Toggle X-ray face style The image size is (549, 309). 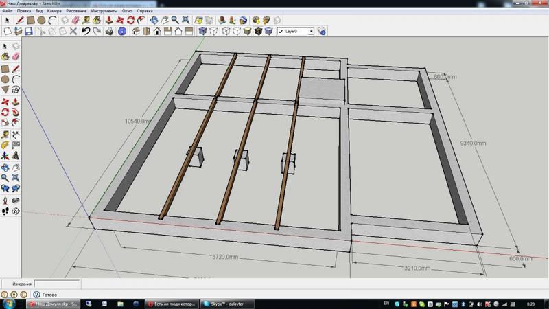pos(203,32)
